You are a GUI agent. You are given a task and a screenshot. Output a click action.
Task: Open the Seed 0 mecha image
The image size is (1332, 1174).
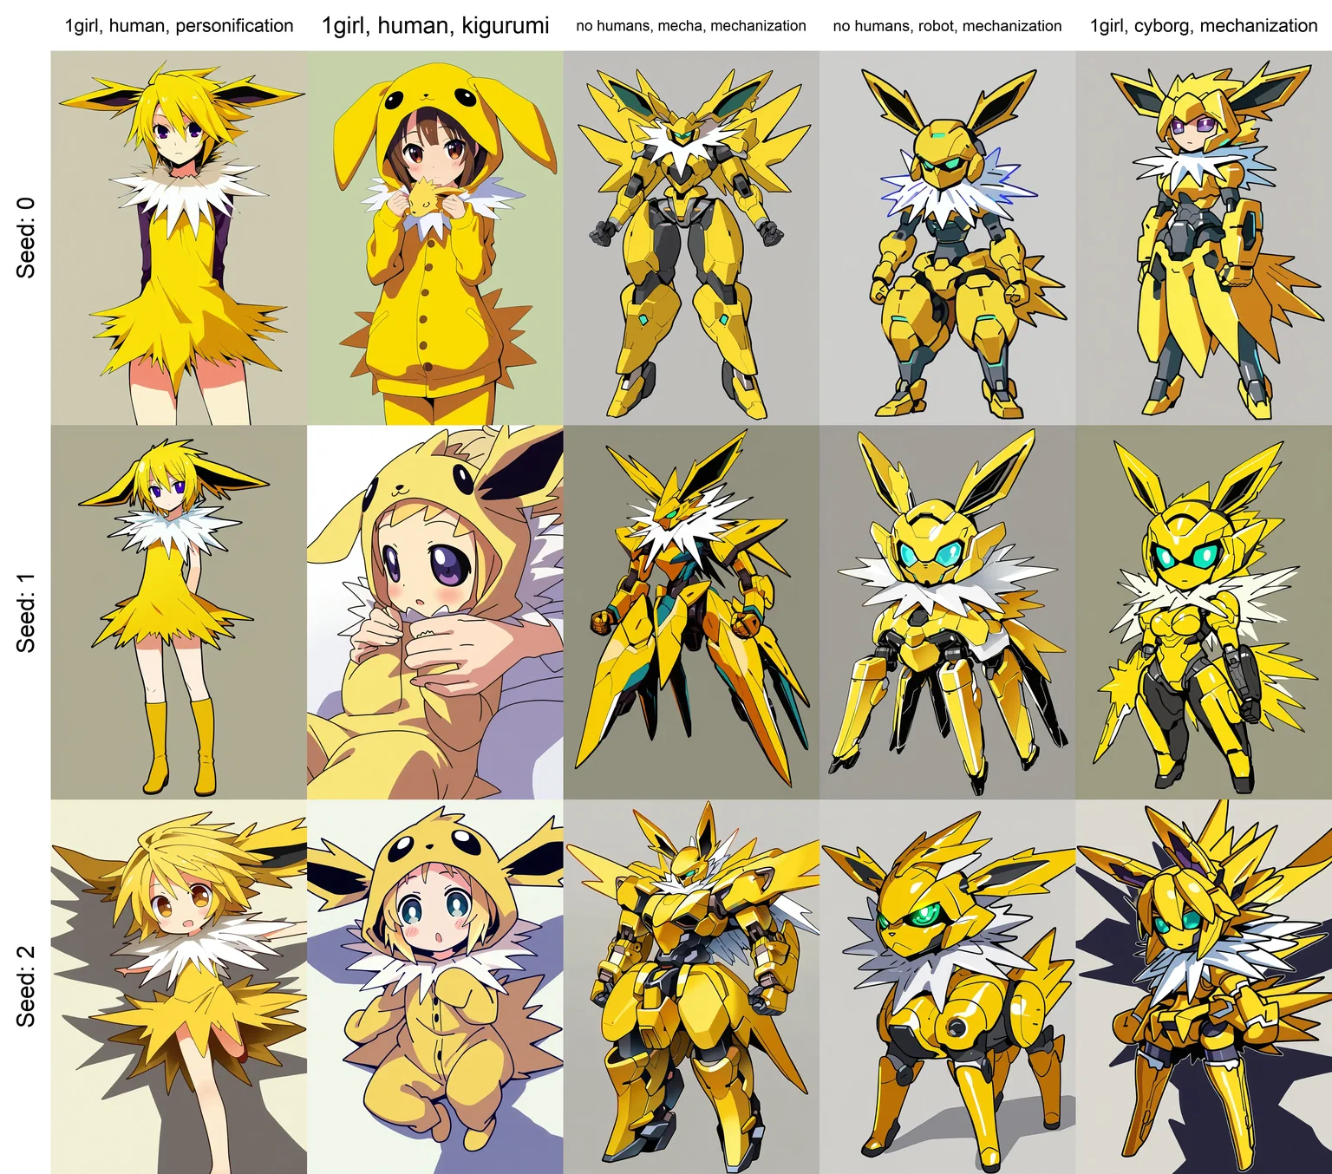pos(691,238)
